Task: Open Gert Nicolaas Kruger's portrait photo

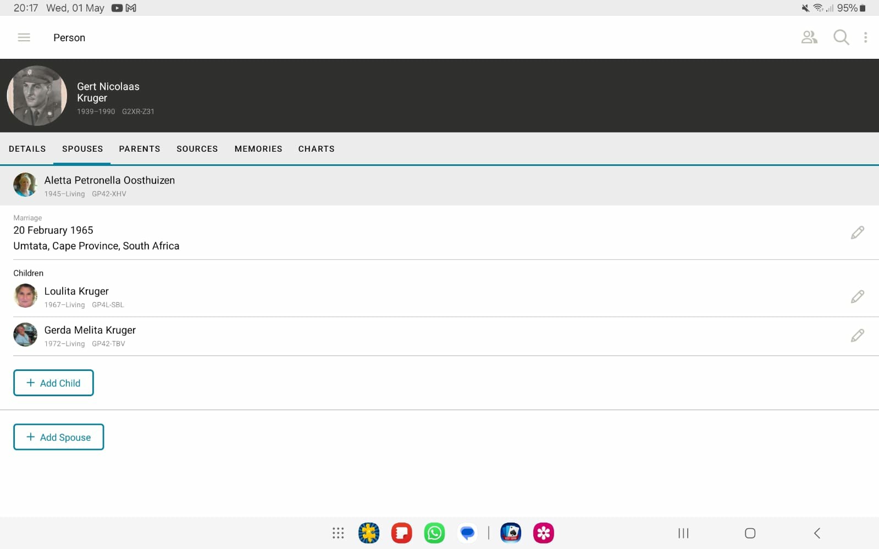Action: click(37, 96)
